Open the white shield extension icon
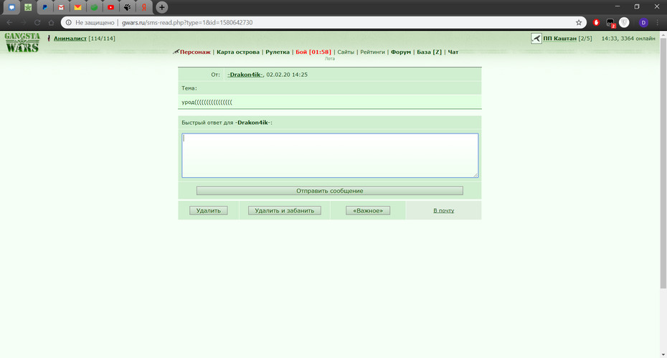The width and height of the screenshot is (667, 358). tap(624, 22)
